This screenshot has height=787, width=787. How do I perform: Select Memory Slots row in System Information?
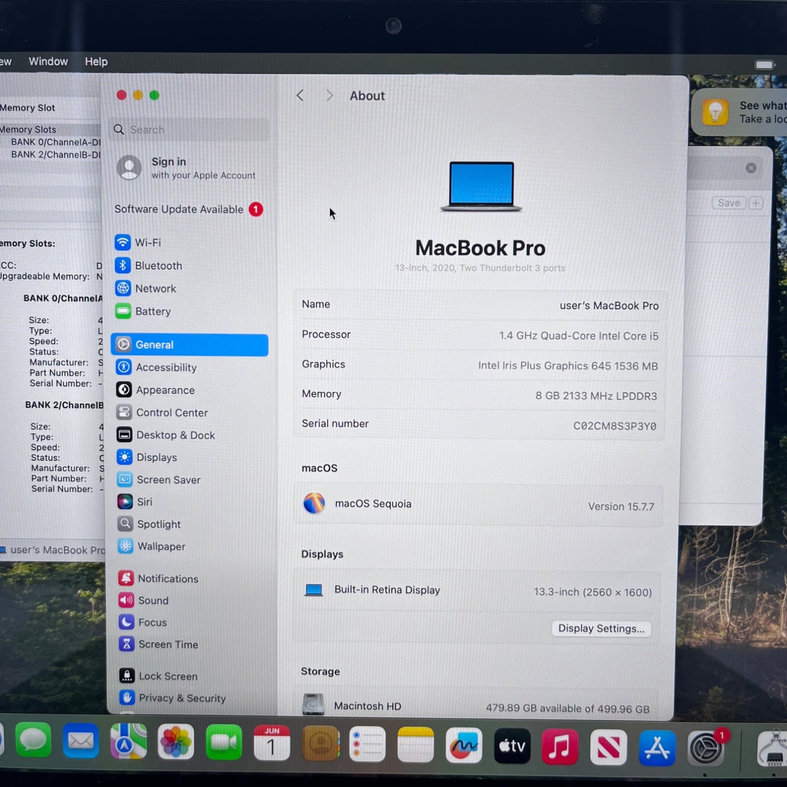50,130
